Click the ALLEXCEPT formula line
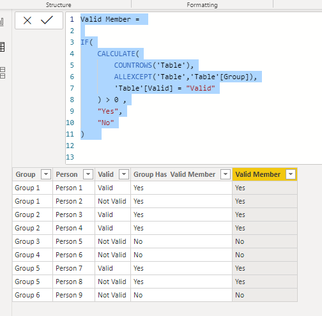The width and height of the screenshot is (322, 316). point(185,77)
